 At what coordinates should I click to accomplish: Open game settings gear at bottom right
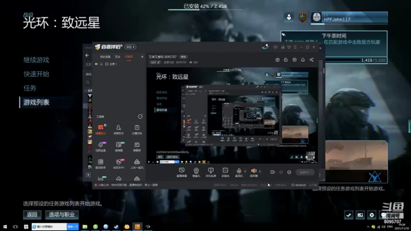coord(371,215)
